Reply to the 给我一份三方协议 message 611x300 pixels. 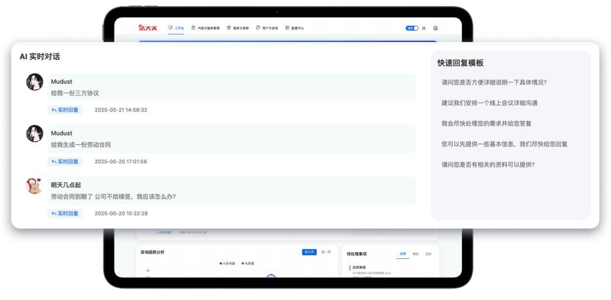65,110
